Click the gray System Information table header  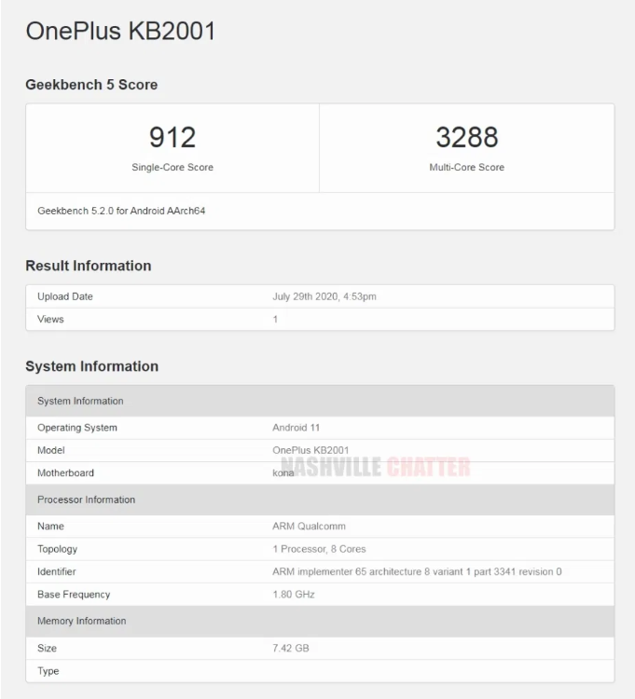[x=320, y=401]
